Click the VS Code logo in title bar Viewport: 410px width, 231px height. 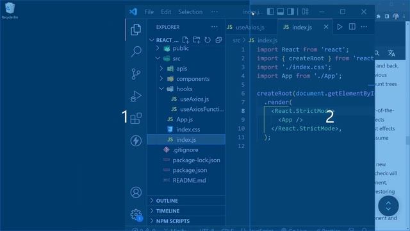(x=133, y=12)
